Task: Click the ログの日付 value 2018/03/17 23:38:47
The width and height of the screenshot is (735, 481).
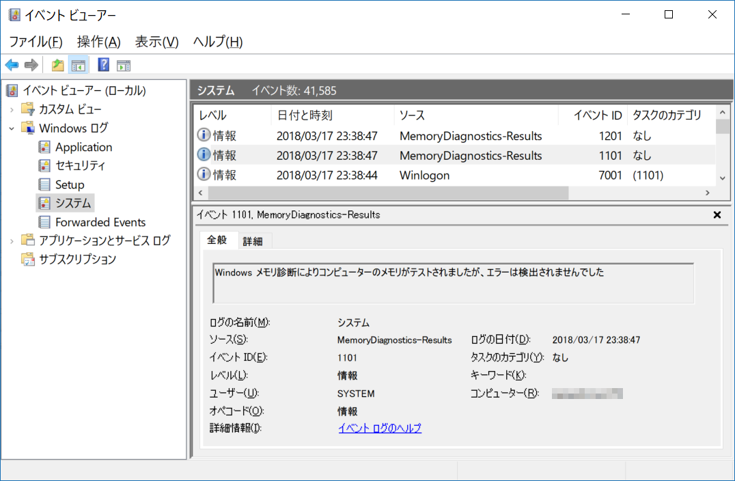Action: pyautogui.click(x=596, y=340)
